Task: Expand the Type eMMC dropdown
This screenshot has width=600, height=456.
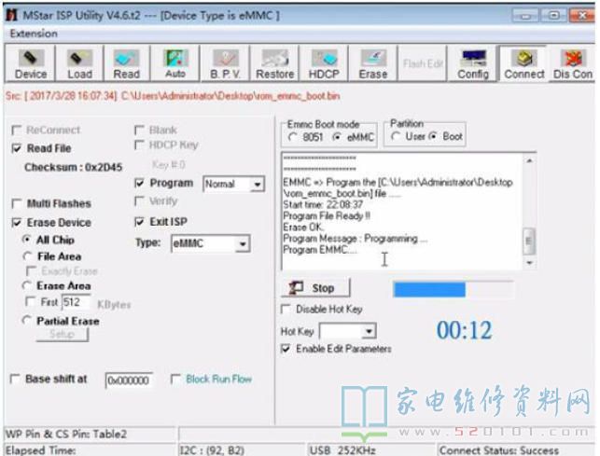Action: pos(243,243)
